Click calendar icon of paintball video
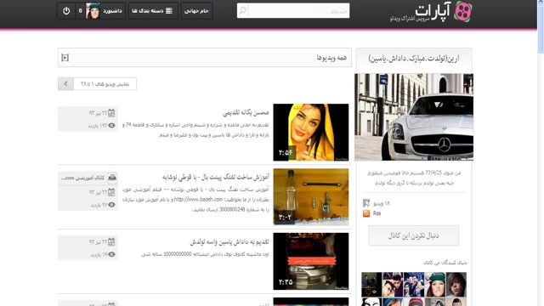This screenshot has width=544, height=306. 111,192
